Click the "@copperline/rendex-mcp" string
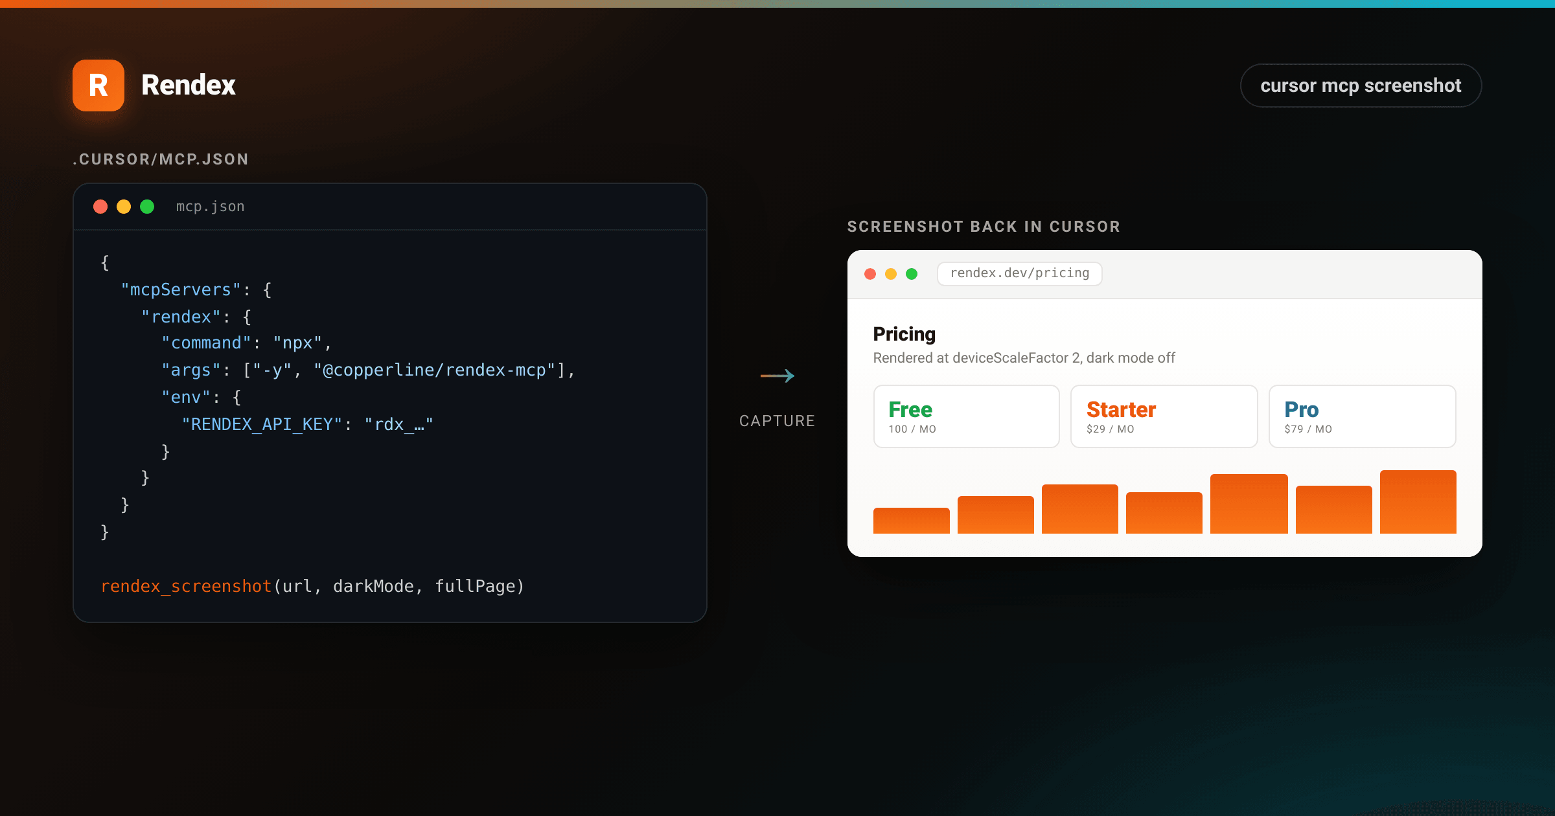 [435, 370]
